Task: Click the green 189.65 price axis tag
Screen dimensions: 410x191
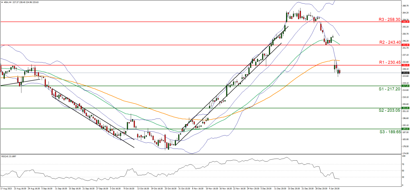Action: click(x=404, y=129)
